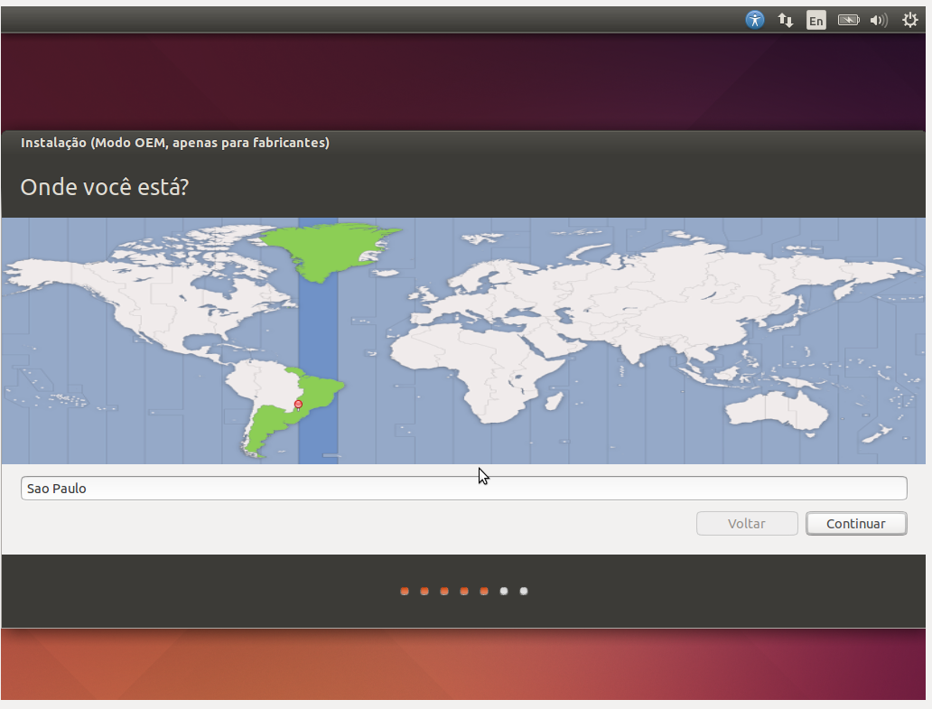Open the battery status indicator
Screen dimensions: 932x709
(849, 20)
